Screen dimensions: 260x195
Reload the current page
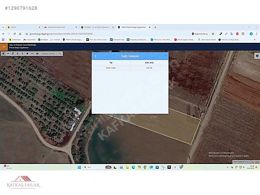point(15,34)
